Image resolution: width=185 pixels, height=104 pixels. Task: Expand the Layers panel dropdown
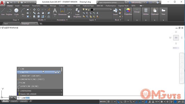click(92, 20)
